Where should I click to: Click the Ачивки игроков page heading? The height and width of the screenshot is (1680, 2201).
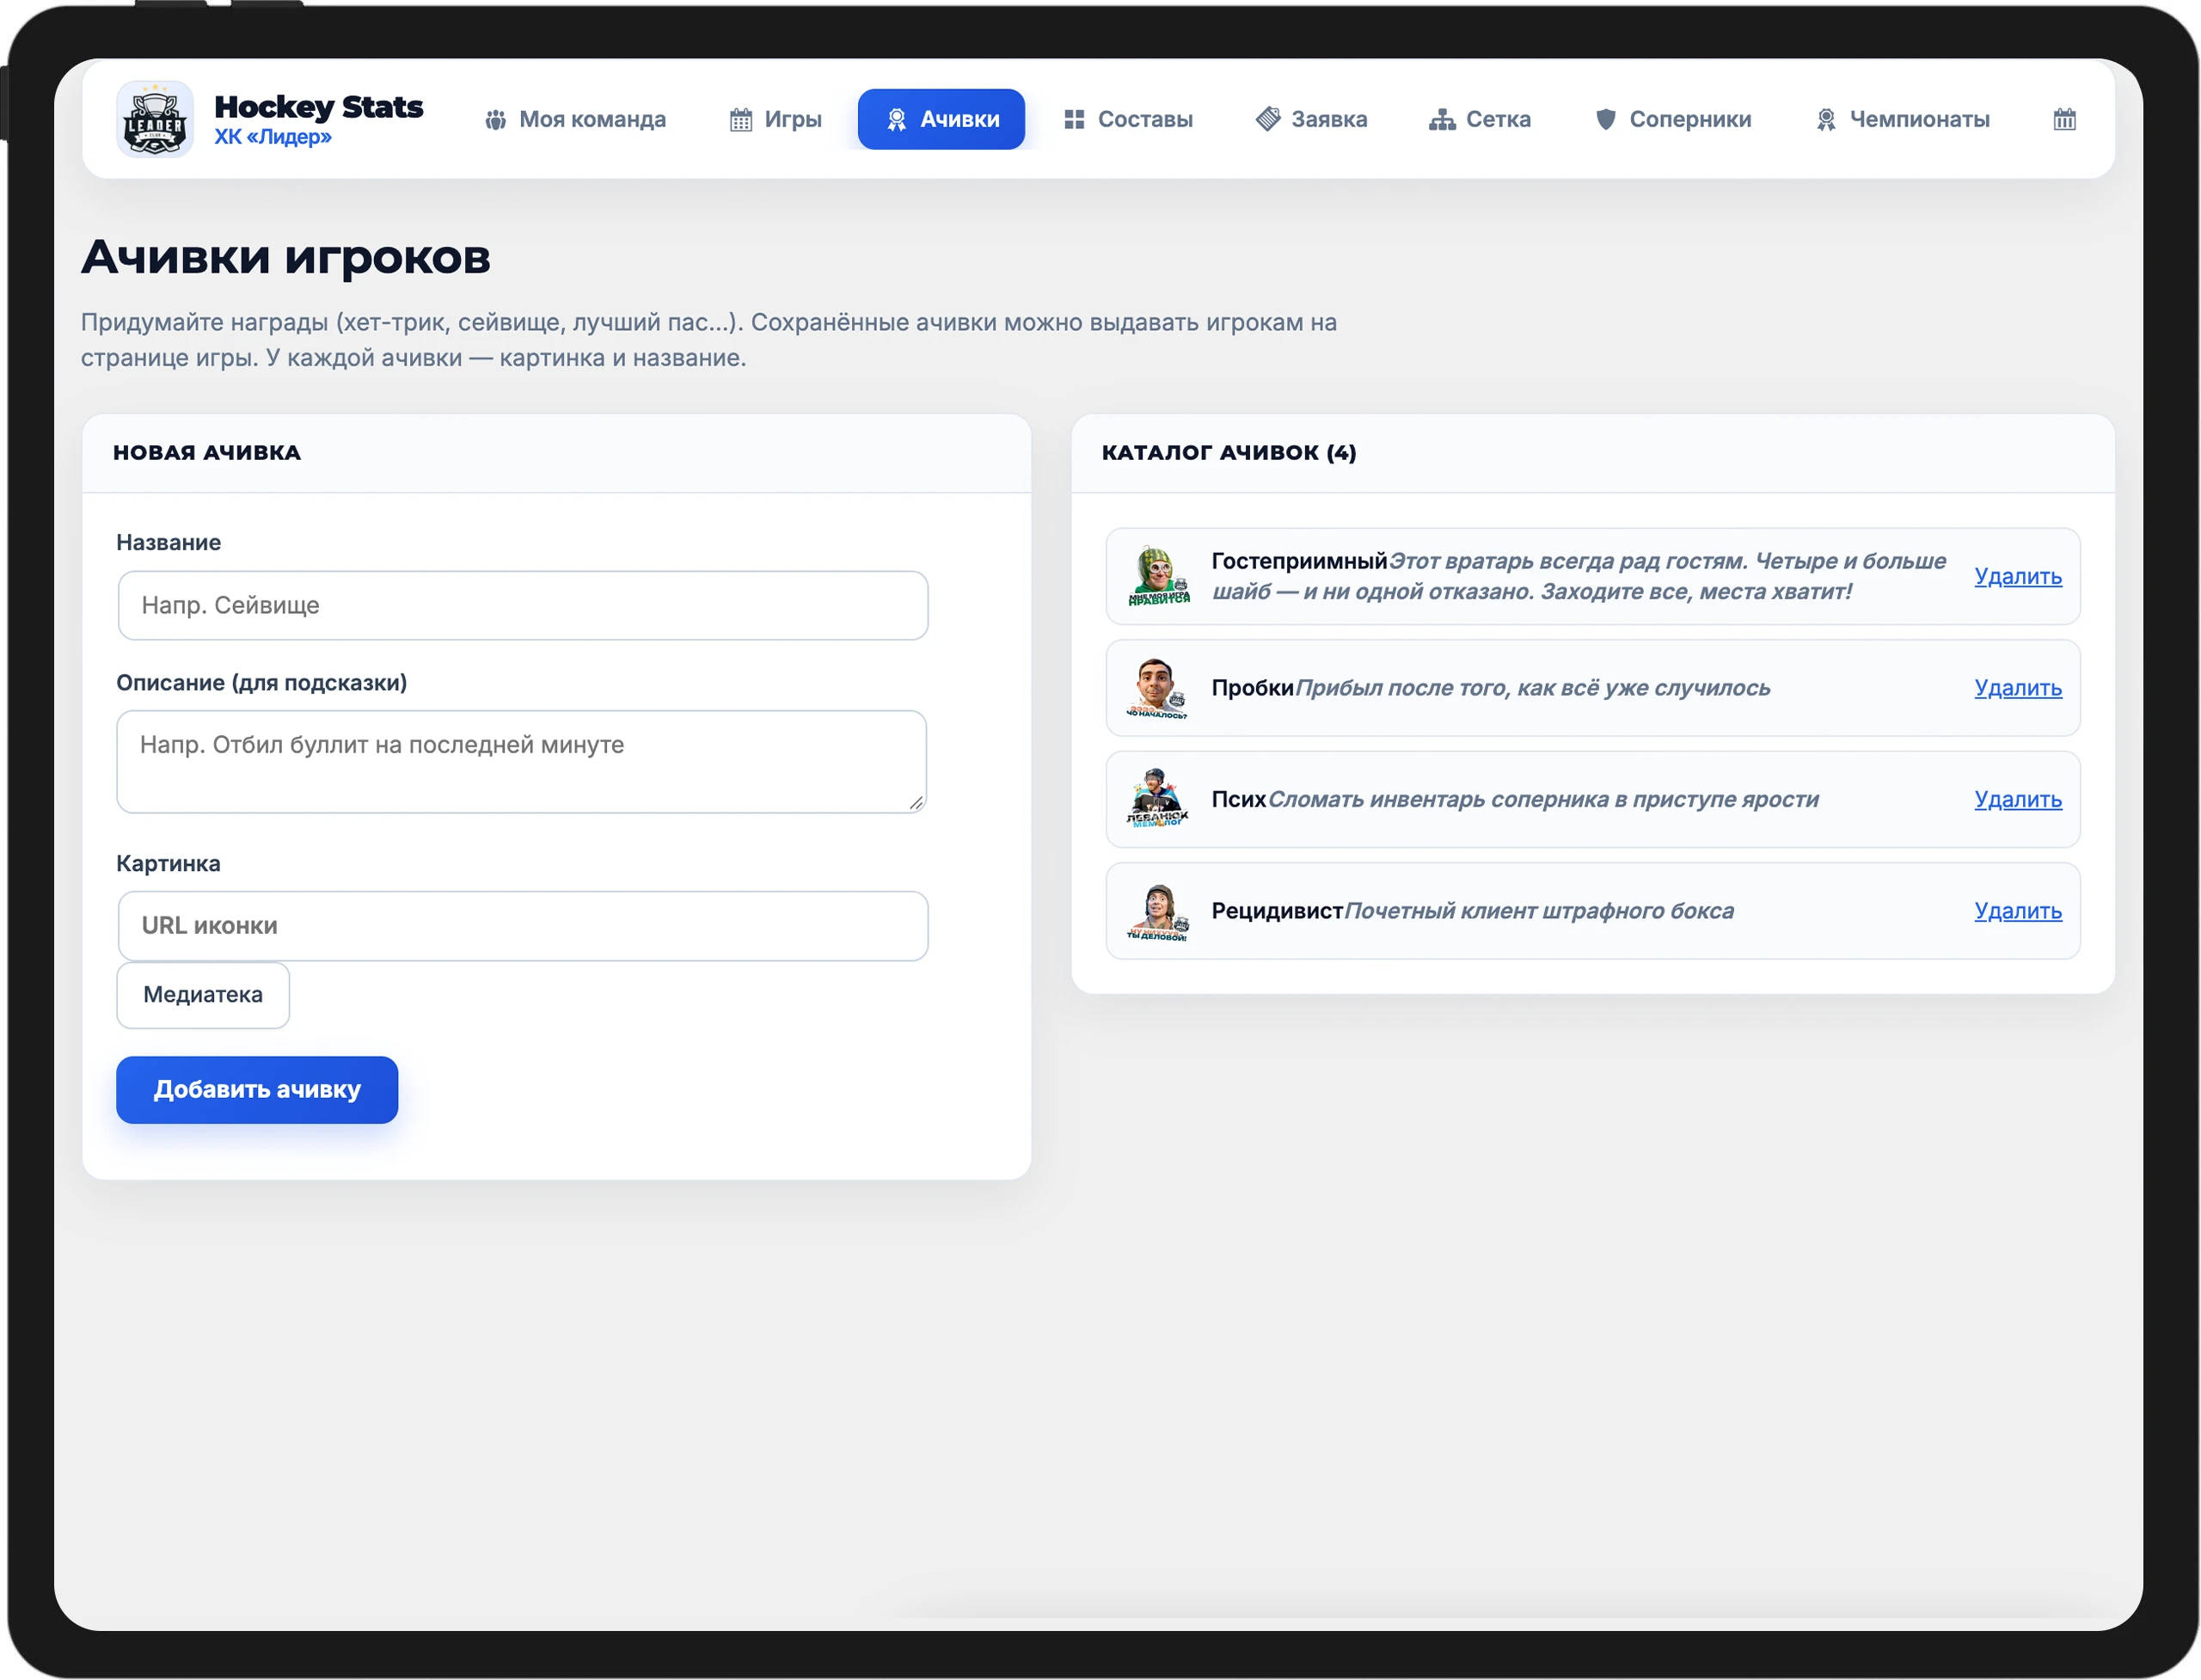coord(286,258)
